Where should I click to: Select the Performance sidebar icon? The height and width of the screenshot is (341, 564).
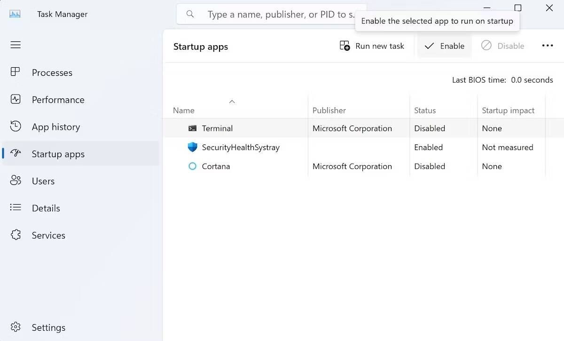16,100
